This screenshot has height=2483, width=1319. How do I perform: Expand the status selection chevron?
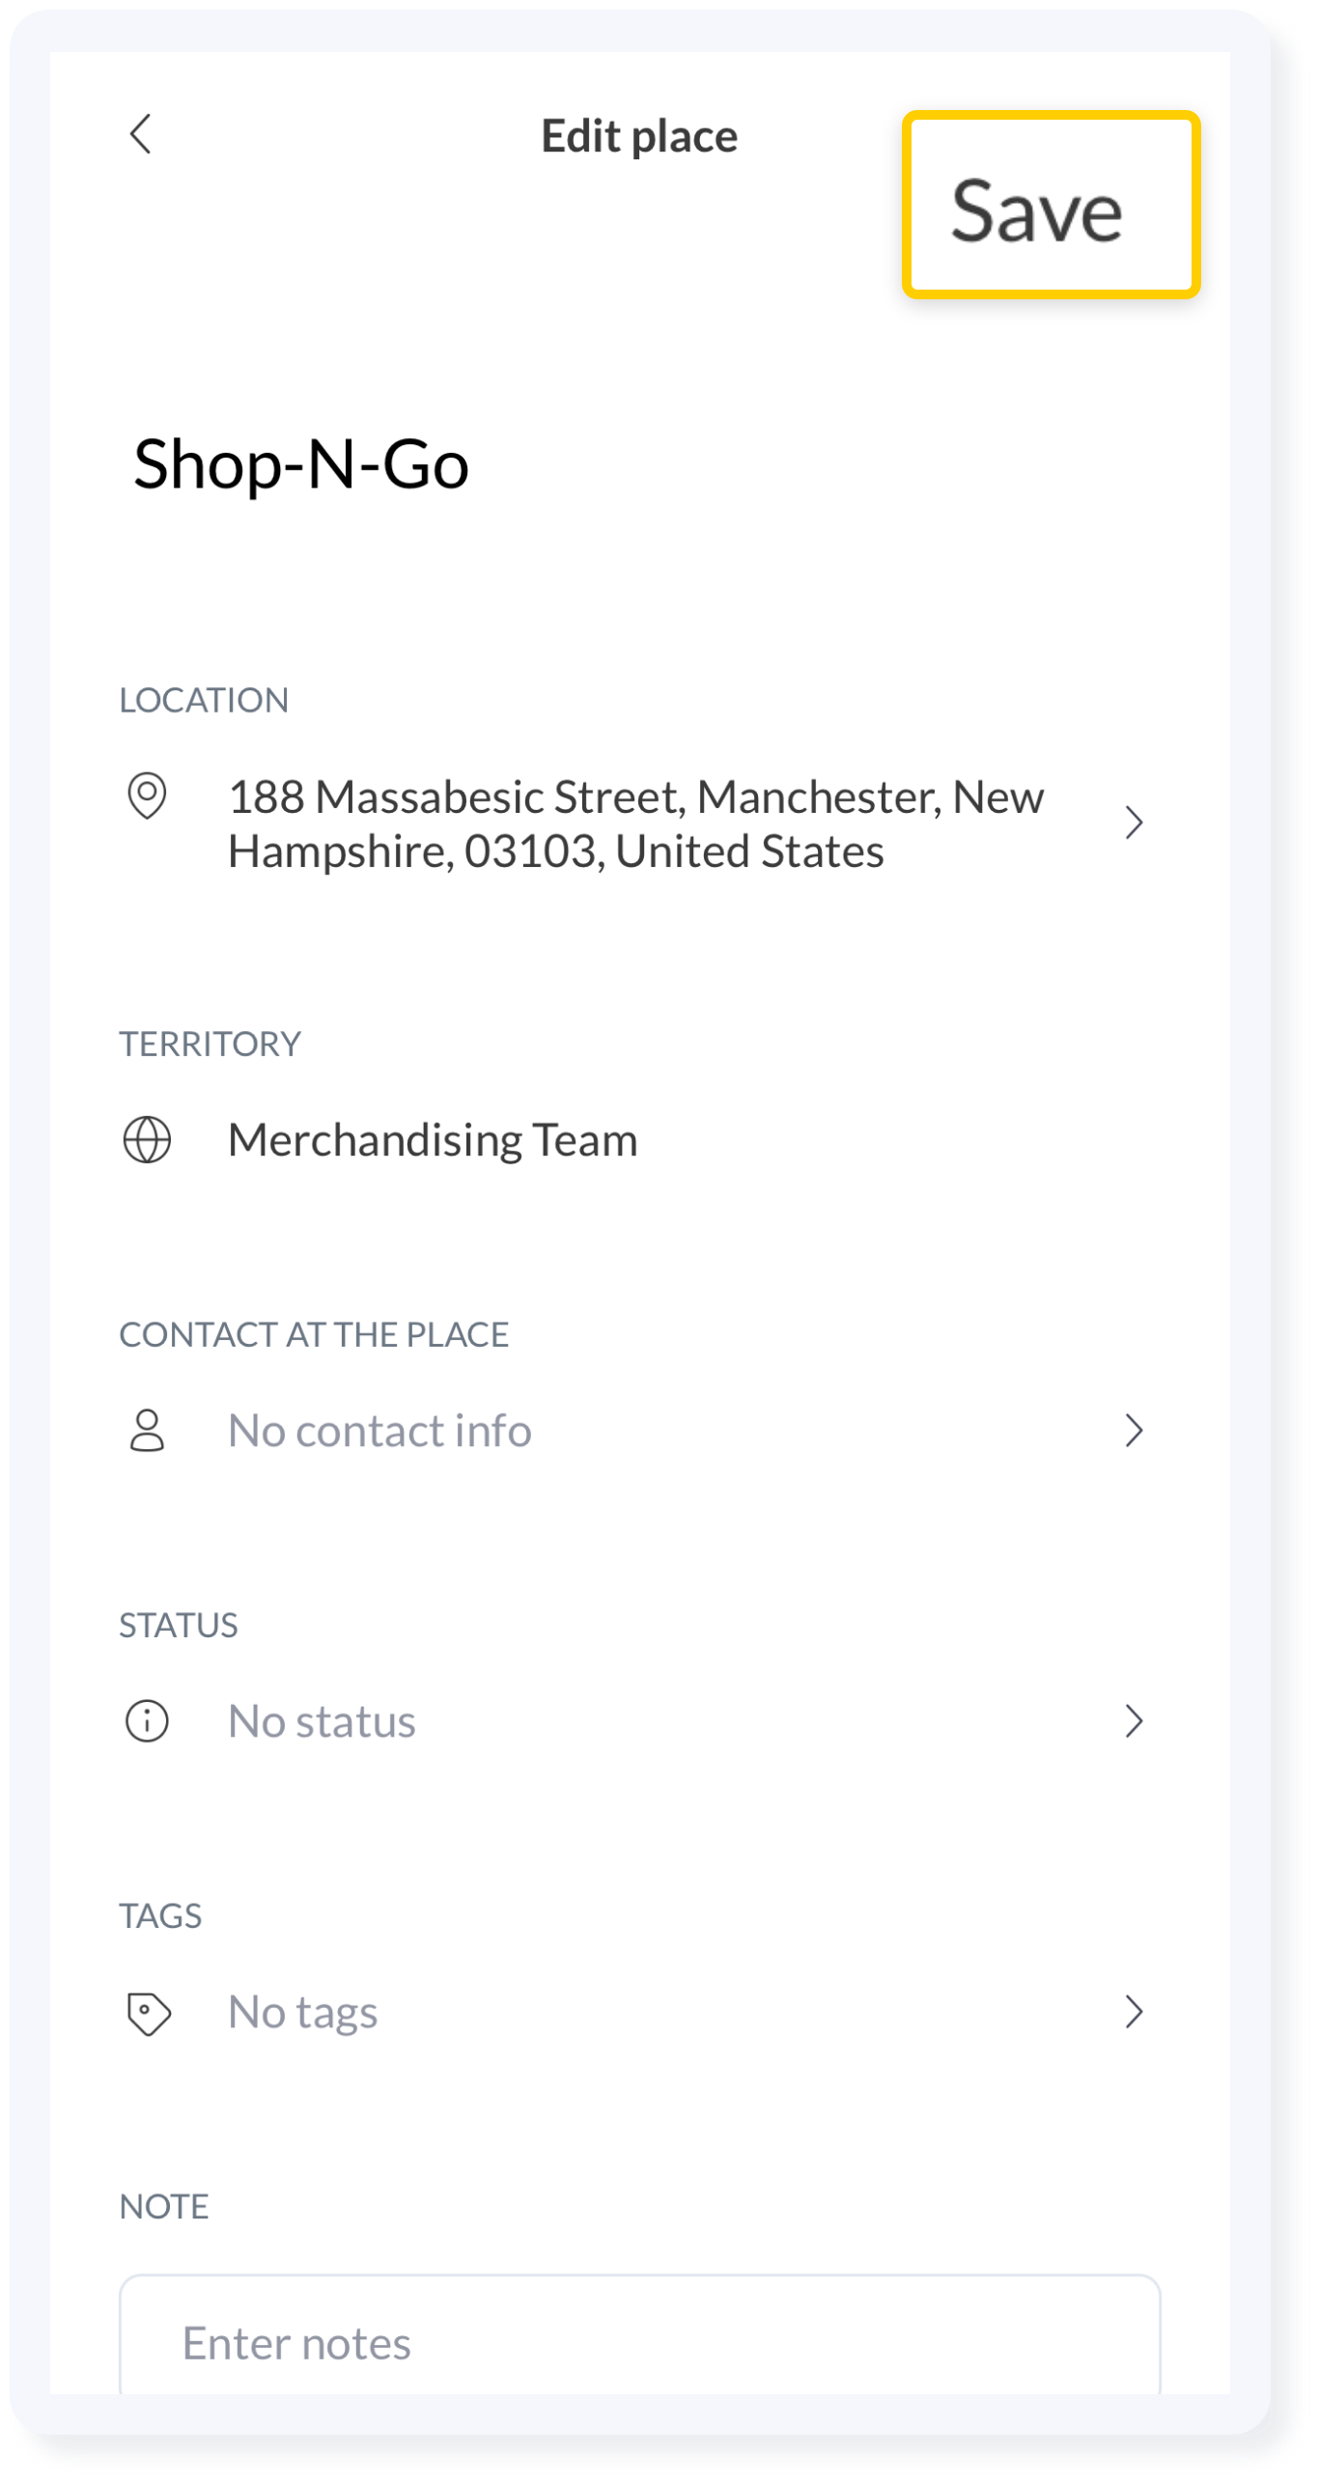(x=1137, y=1720)
